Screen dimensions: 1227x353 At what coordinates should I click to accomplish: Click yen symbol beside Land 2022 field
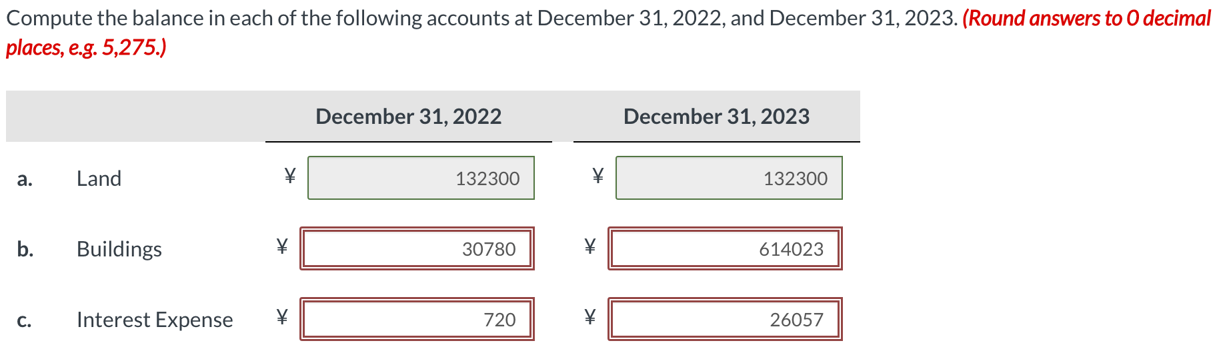tap(289, 176)
